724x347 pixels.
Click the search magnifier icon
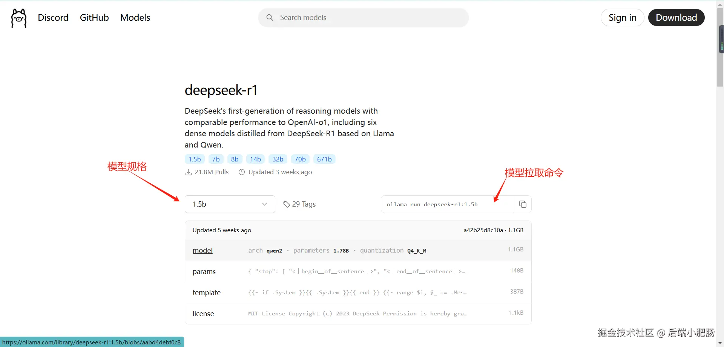[270, 18]
